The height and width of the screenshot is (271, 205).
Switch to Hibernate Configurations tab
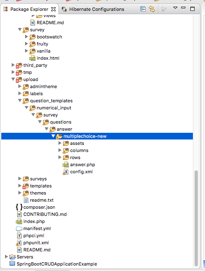(x=93, y=9)
